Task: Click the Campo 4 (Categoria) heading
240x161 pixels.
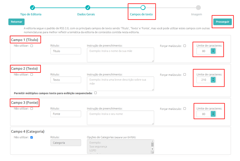Action: [x=28, y=131]
